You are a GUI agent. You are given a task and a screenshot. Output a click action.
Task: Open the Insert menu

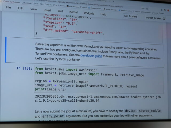pyautogui.click(x=47, y=10)
